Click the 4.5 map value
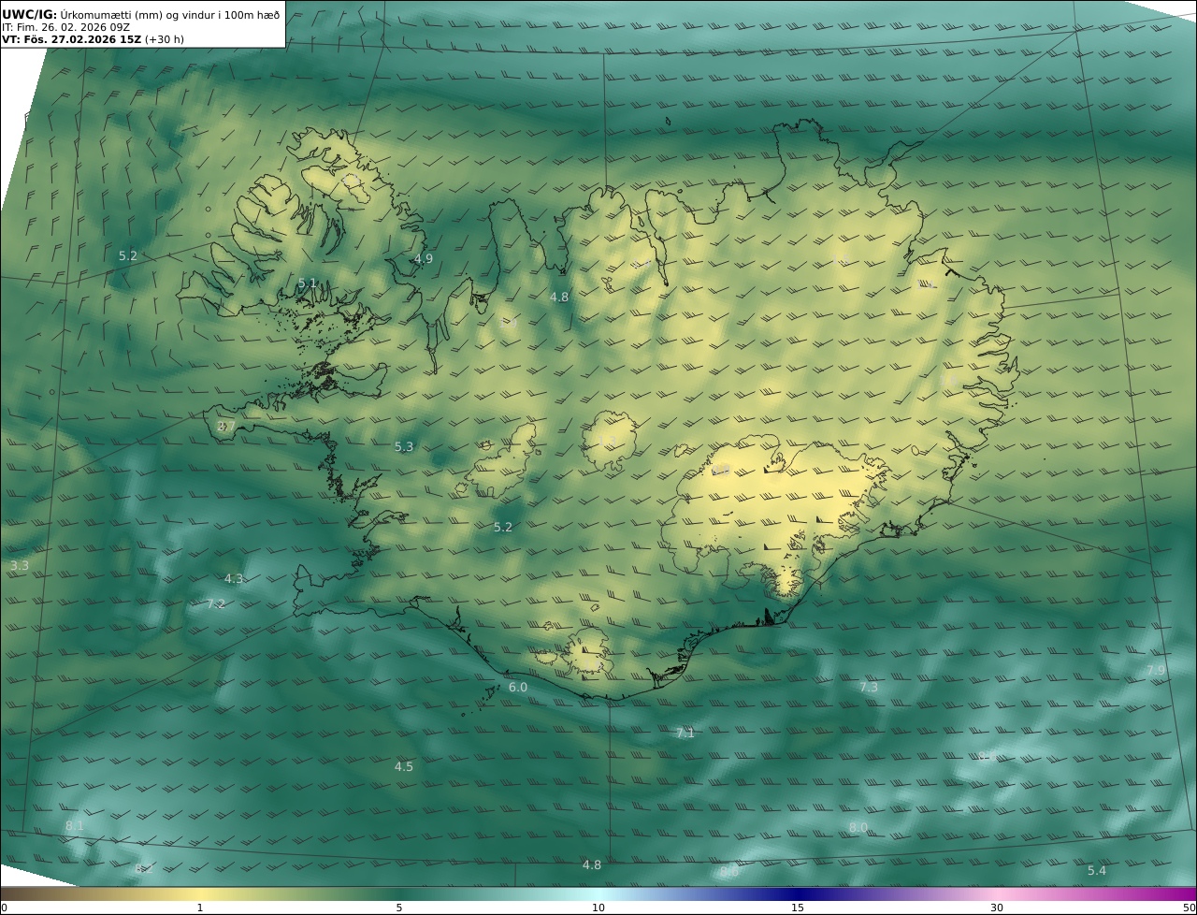 (404, 766)
